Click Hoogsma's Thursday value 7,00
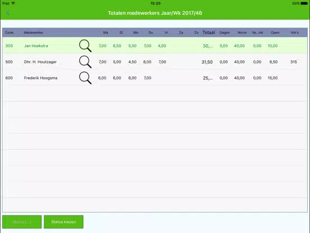 click(x=148, y=78)
